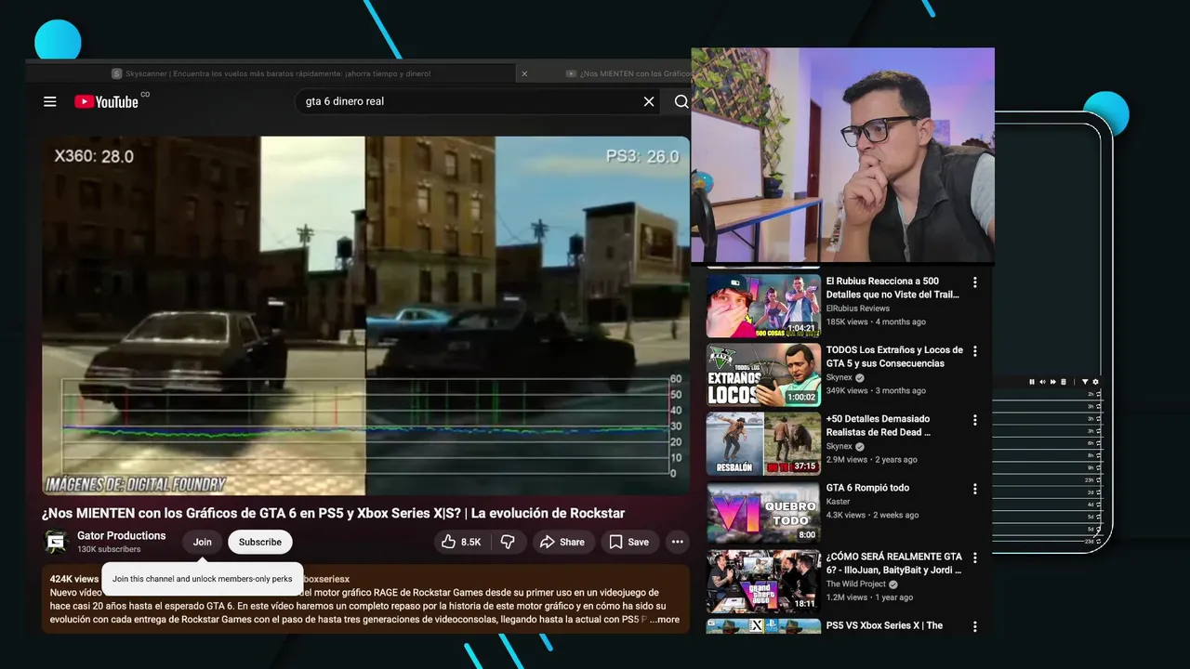This screenshot has width=1190, height=669.
Task: Open ¿CÓMO SERÁ REALMENTE GTA 6 thumbnail
Action: (x=763, y=582)
